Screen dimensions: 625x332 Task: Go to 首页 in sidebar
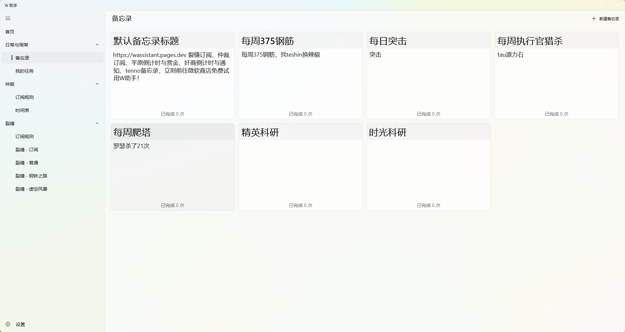[x=10, y=32]
